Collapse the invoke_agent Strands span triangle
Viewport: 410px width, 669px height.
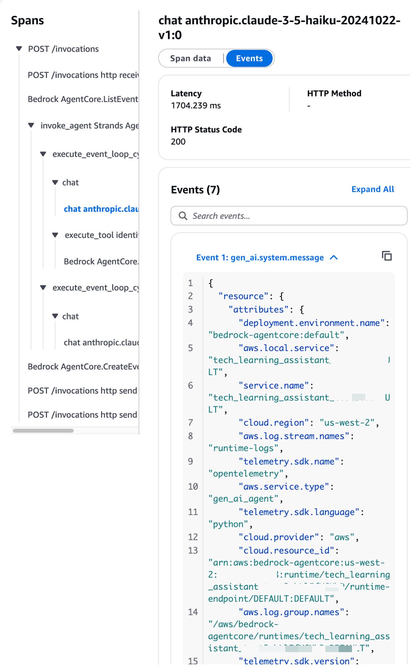click(x=31, y=125)
